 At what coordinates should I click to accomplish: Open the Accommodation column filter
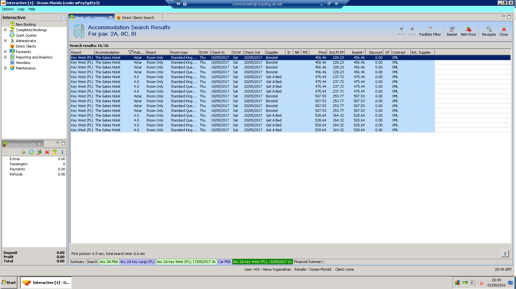tap(130, 52)
